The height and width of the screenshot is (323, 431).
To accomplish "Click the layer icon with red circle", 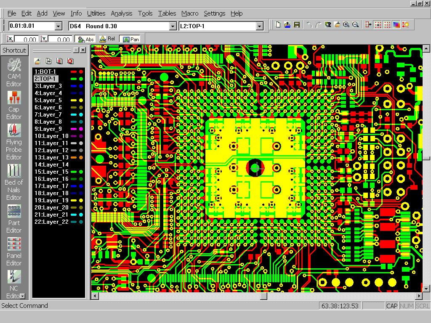I will pyautogui.click(x=70, y=61).
